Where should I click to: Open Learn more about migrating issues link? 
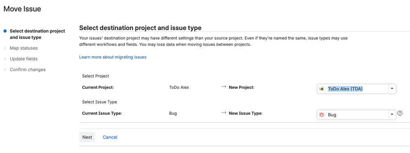[113, 57]
